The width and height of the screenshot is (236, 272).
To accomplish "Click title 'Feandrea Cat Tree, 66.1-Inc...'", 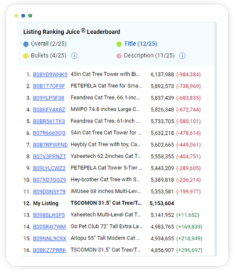I will (x=105, y=97).
